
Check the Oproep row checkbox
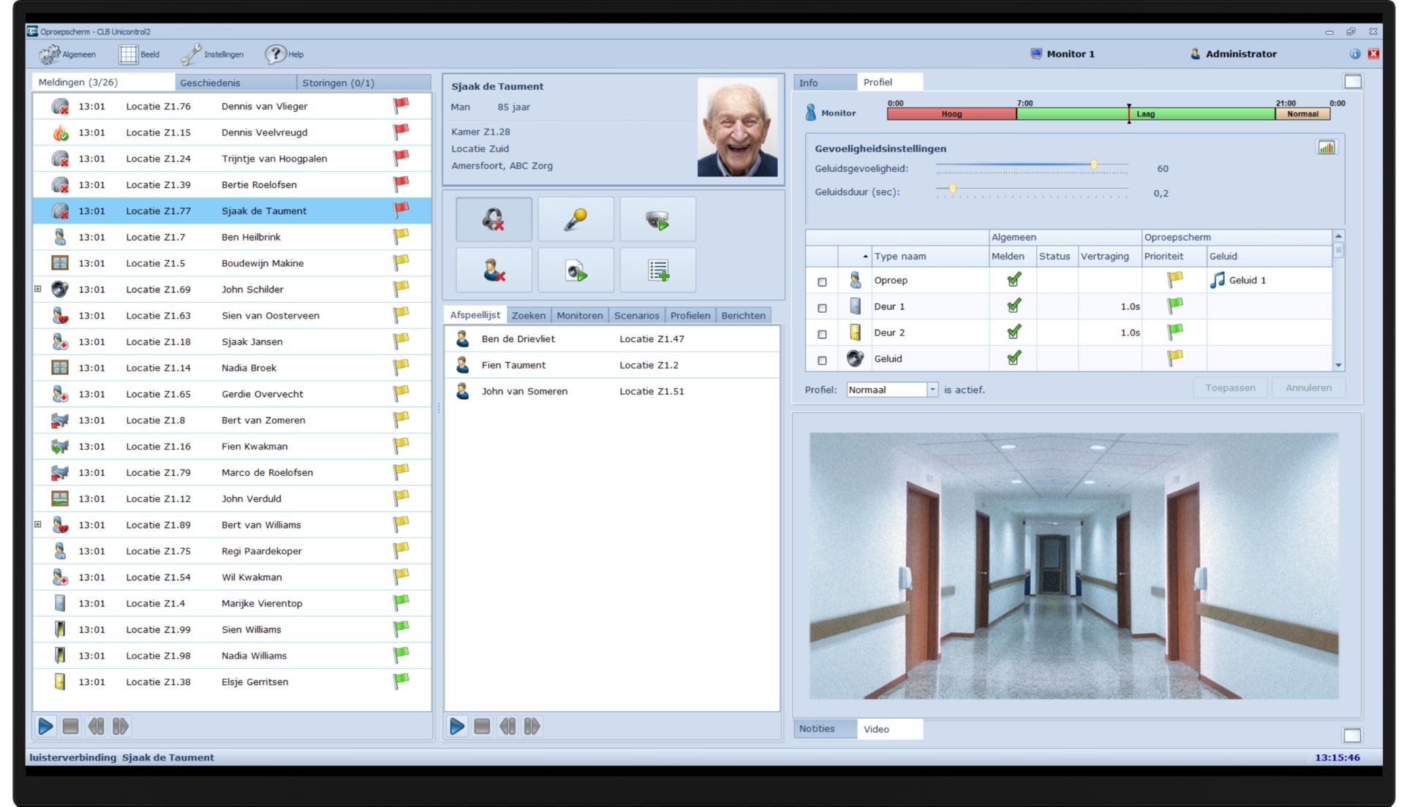[822, 281]
